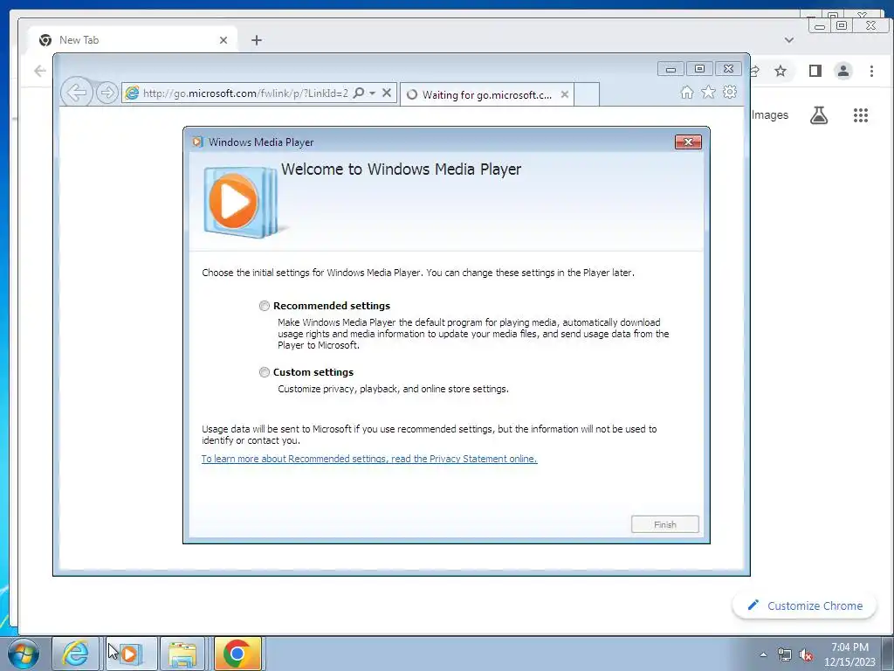Go forward in Internet Explorer
The image size is (894, 671).
(107, 93)
